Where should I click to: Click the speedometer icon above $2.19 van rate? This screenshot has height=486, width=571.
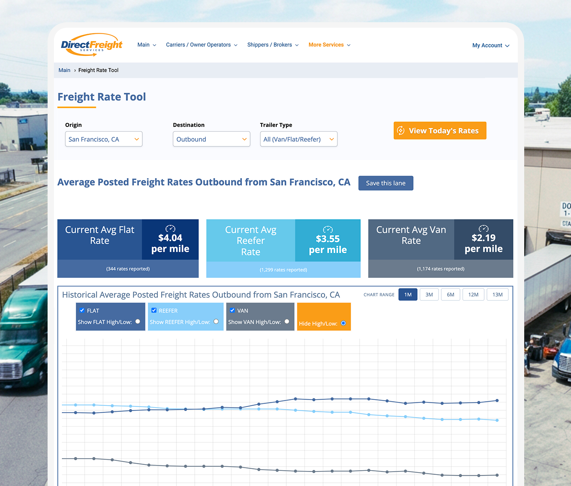(x=483, y=228)
